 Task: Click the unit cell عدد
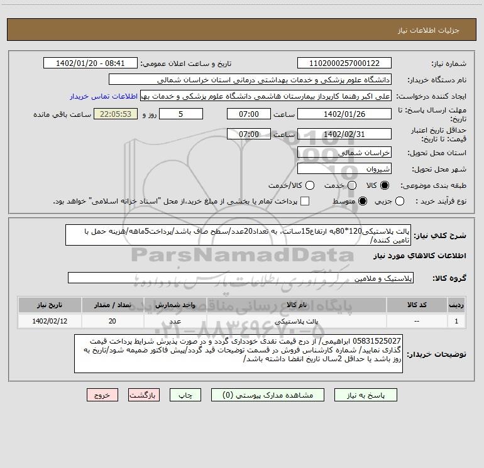175,321
